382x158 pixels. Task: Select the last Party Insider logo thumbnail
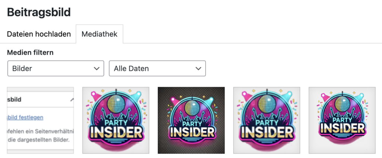click(x=342, y=120)
